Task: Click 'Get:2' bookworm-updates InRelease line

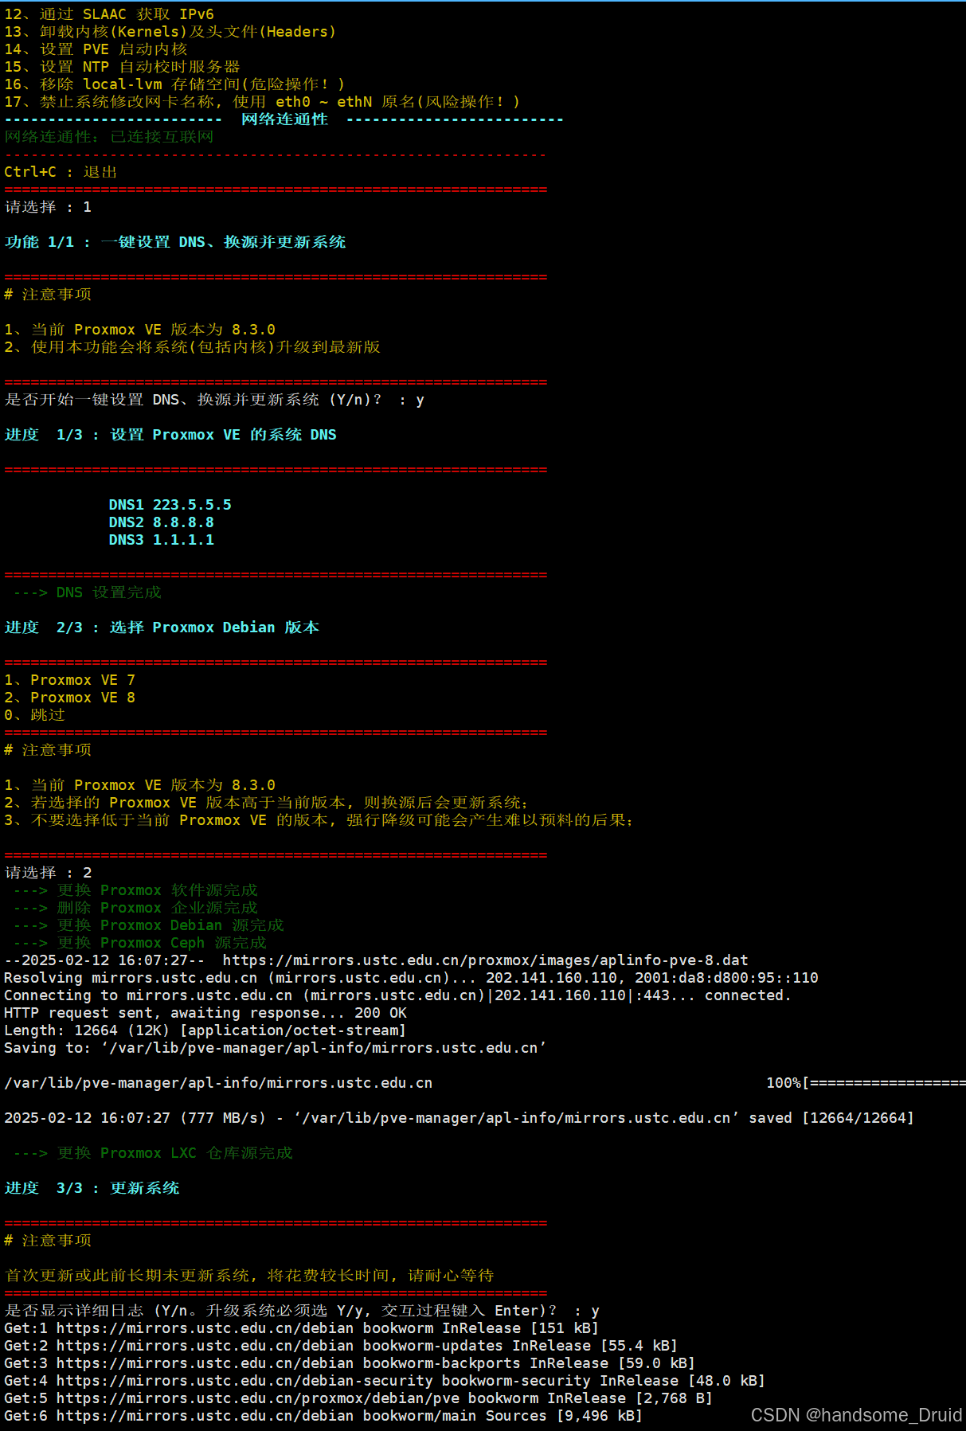Action: [341, 1346]
